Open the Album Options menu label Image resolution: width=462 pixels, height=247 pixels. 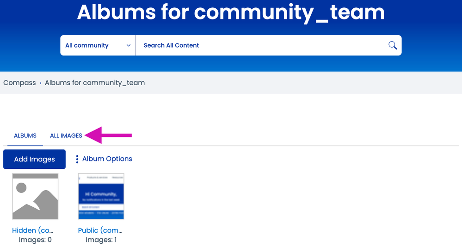pyautogui.click(x=107, y=159)
